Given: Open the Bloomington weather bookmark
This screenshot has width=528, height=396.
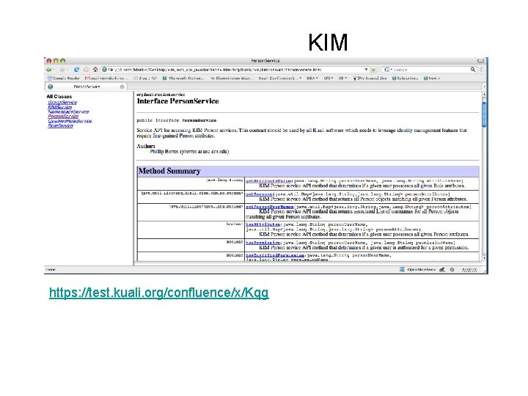Looking at the screenshot, I should 231,78.
